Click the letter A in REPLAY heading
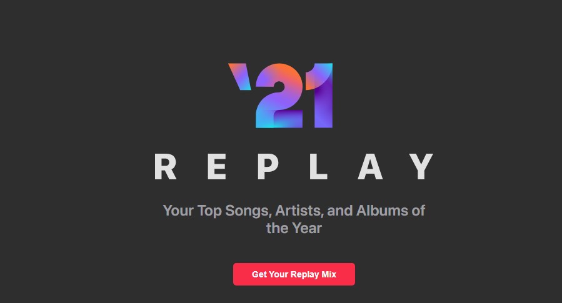Image resolution: width=562 pixels, height=303 pixels. pos(369,166)
